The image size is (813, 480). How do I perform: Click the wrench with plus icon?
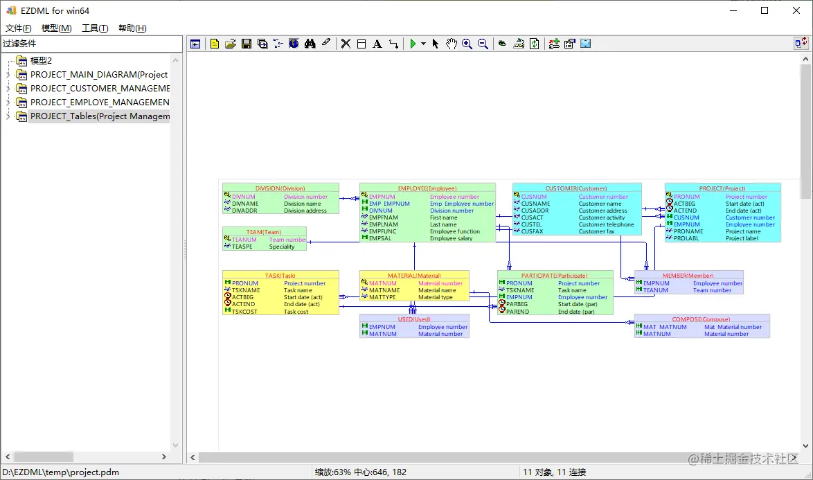point(554,44)
